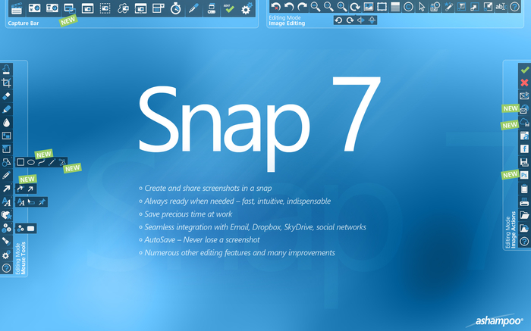Click the redo arrow in Image Editing bar

click(x=303, y=7)
